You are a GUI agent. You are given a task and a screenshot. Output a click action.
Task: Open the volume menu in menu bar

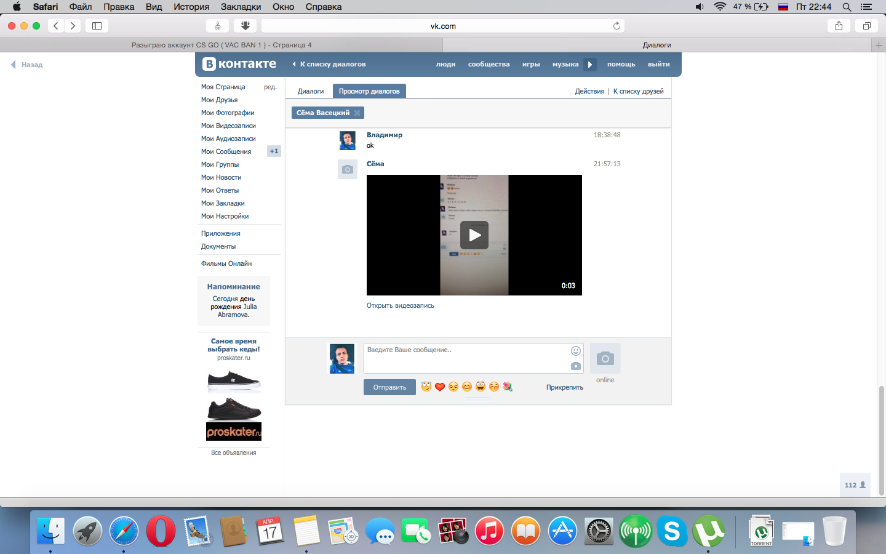(x=700, y=7)
